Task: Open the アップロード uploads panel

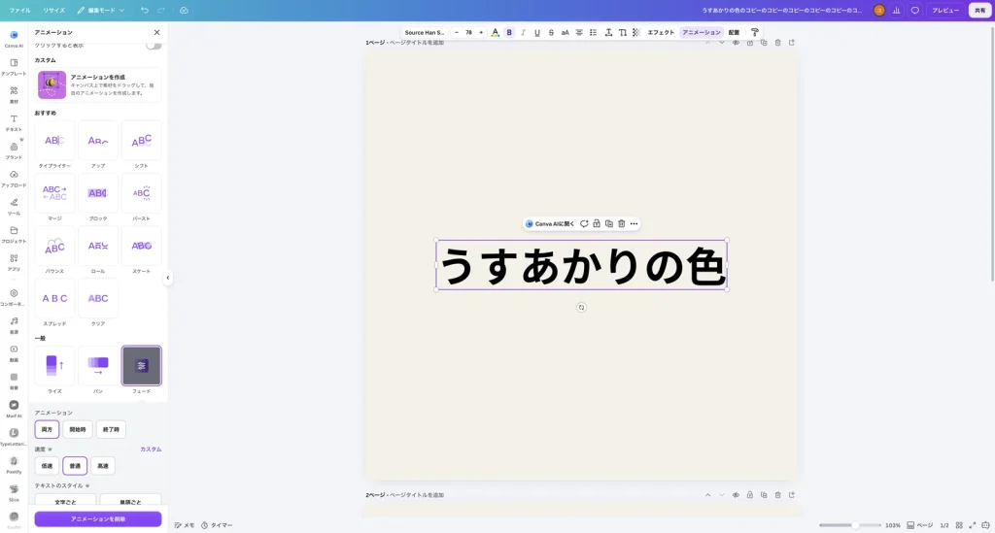Action: [14, 178]
